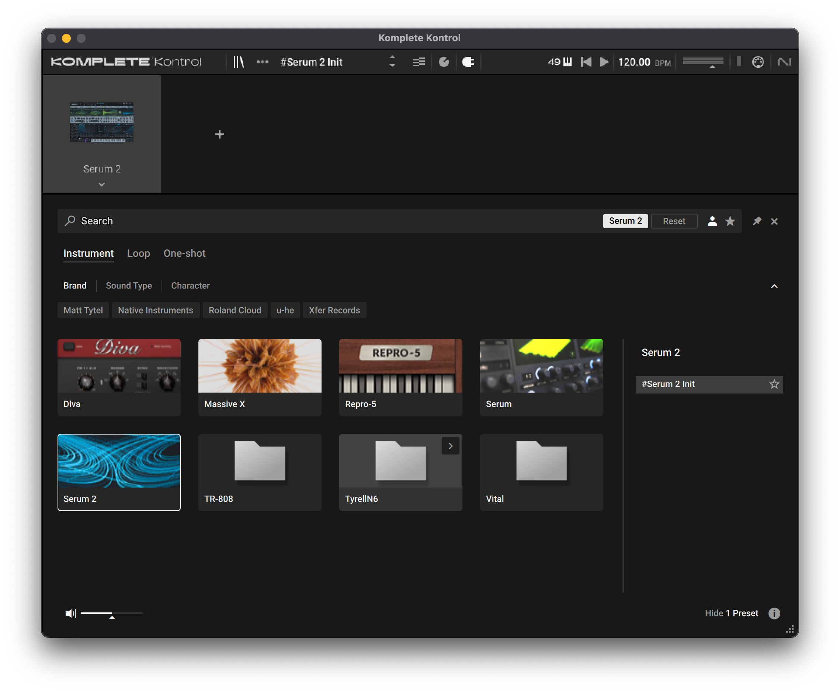Viewport: 840px width, 692px height.
Task: Click the Serum 2 results heading
Action: (660, 352)
